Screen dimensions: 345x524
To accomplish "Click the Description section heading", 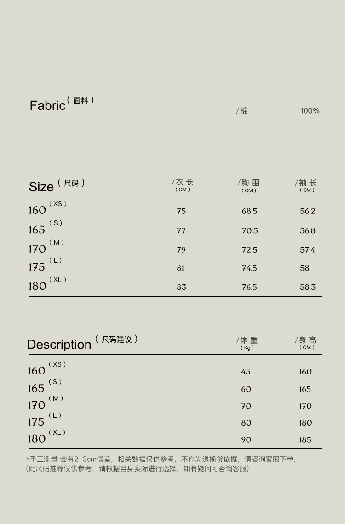I will pos(59,345).
